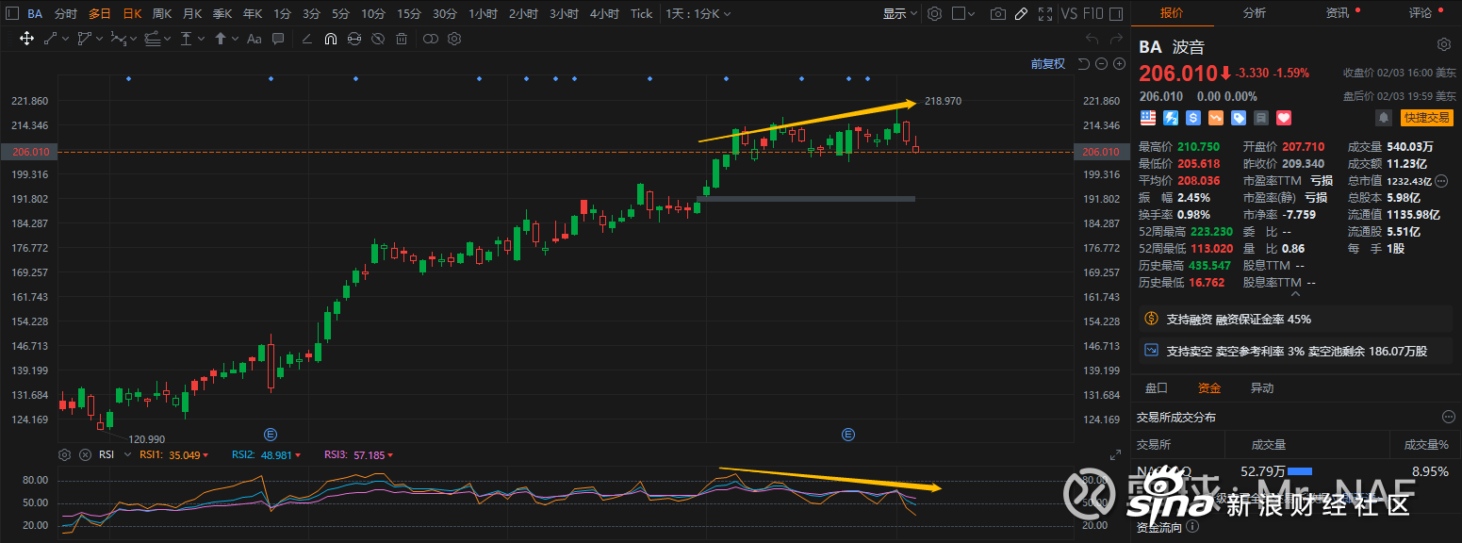Select the line segment drawing tool
The width and height of the screenshot is (1462, 543).
50,39
